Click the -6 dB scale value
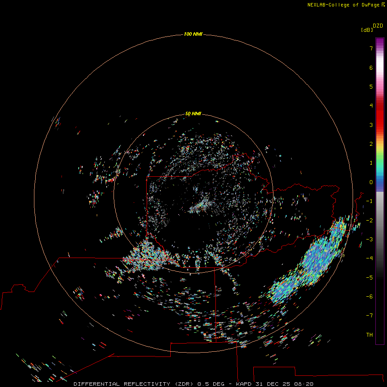The height and width of the screenshot is (387, 387). [x=369, y=297]
